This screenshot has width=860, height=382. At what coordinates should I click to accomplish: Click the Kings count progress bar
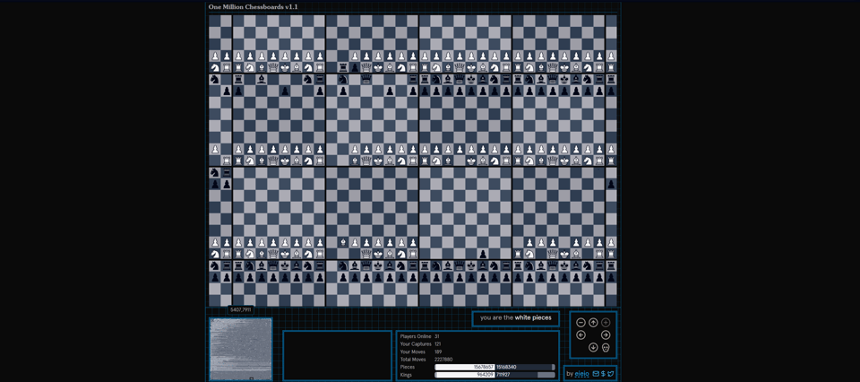tap(494, 375)
